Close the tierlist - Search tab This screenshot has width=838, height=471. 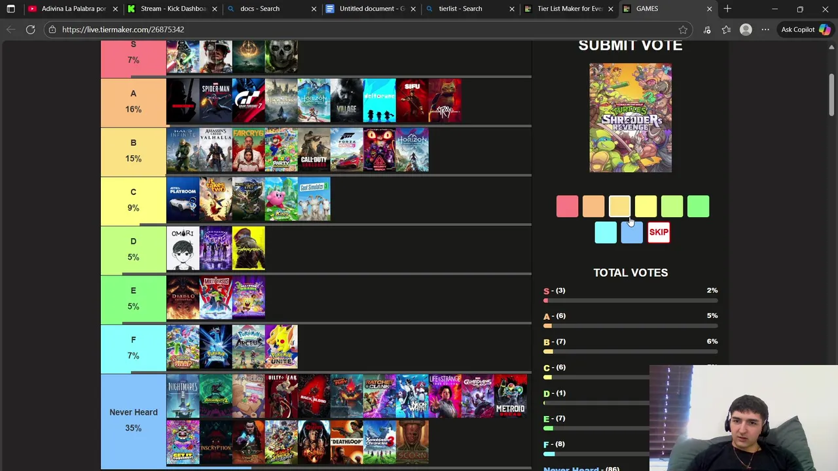click(x=512, y=9)
